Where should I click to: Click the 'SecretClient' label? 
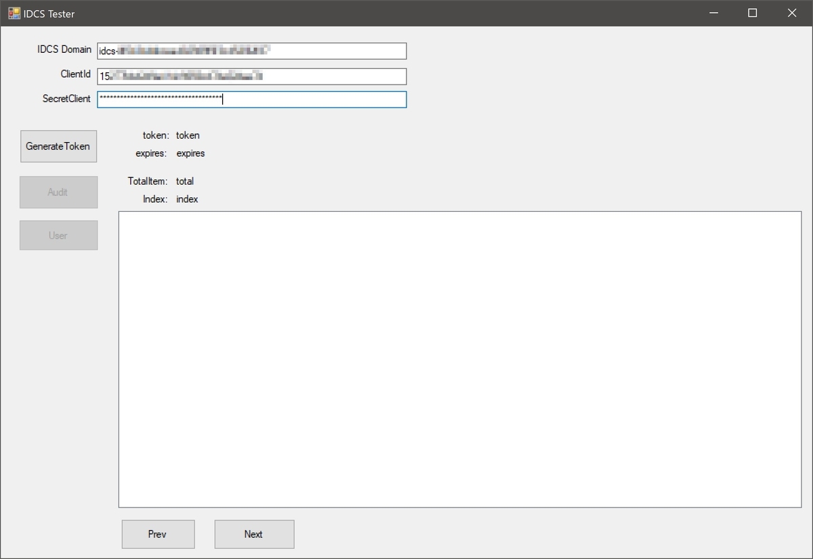tap(66, 99)
